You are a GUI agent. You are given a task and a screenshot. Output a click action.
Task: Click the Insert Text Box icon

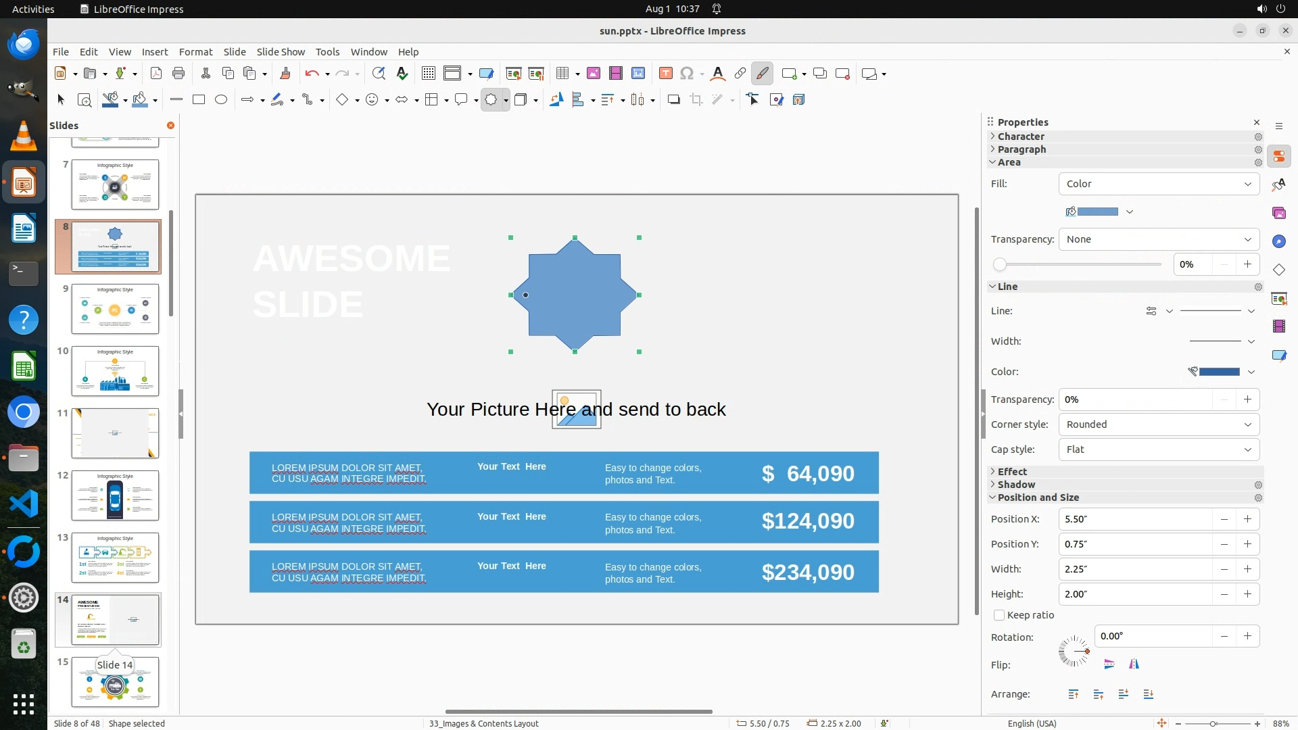pyautogui.click(x=665, y=74)
